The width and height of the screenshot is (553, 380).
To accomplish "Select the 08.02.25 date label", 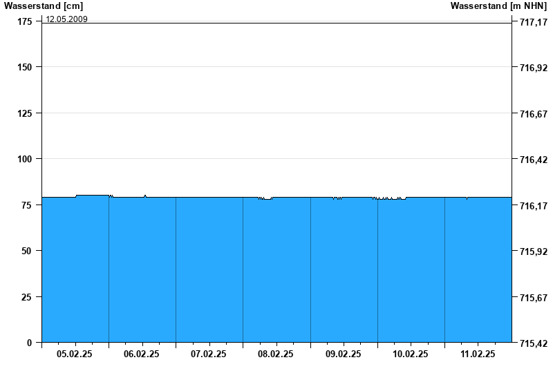I will click(x=276, y=354).
